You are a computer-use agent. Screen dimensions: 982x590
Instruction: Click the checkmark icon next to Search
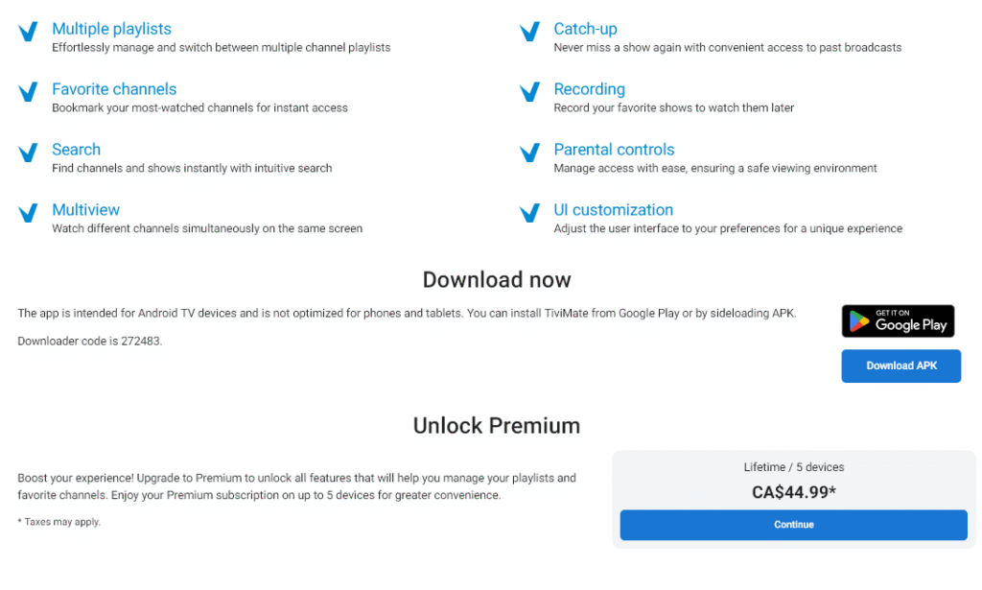pos(28,153)
